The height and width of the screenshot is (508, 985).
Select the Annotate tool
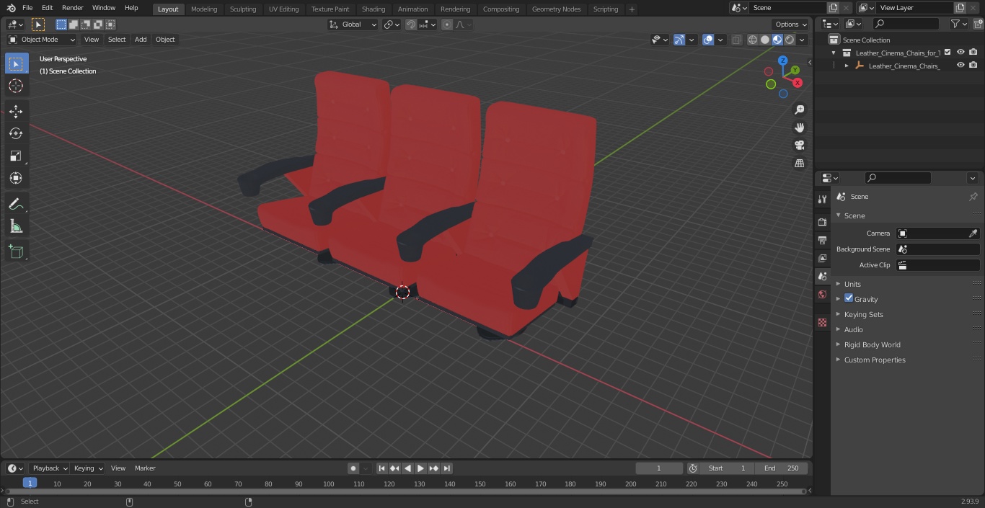(x=16, y=205)
